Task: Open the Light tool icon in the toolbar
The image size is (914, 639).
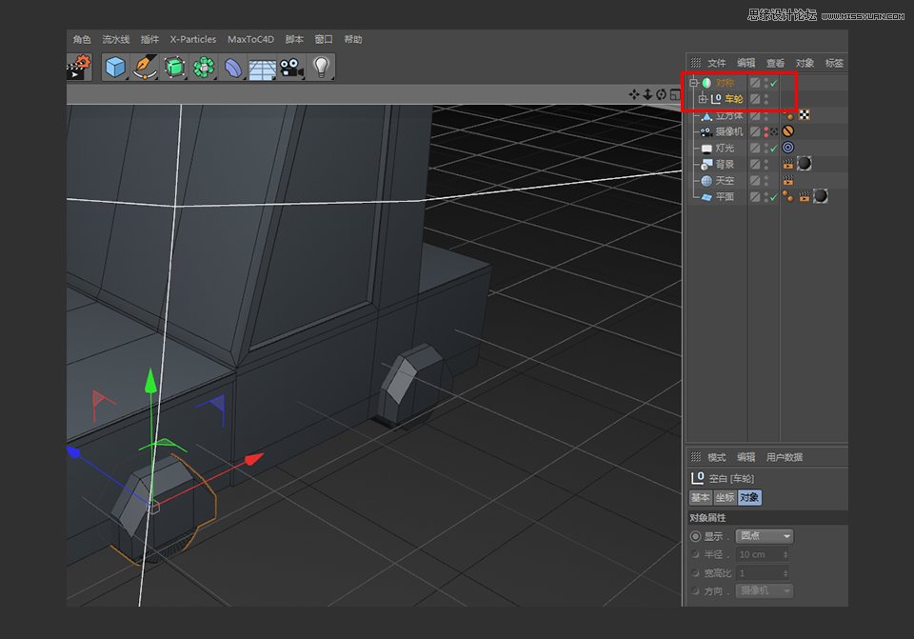Action: 321,66
